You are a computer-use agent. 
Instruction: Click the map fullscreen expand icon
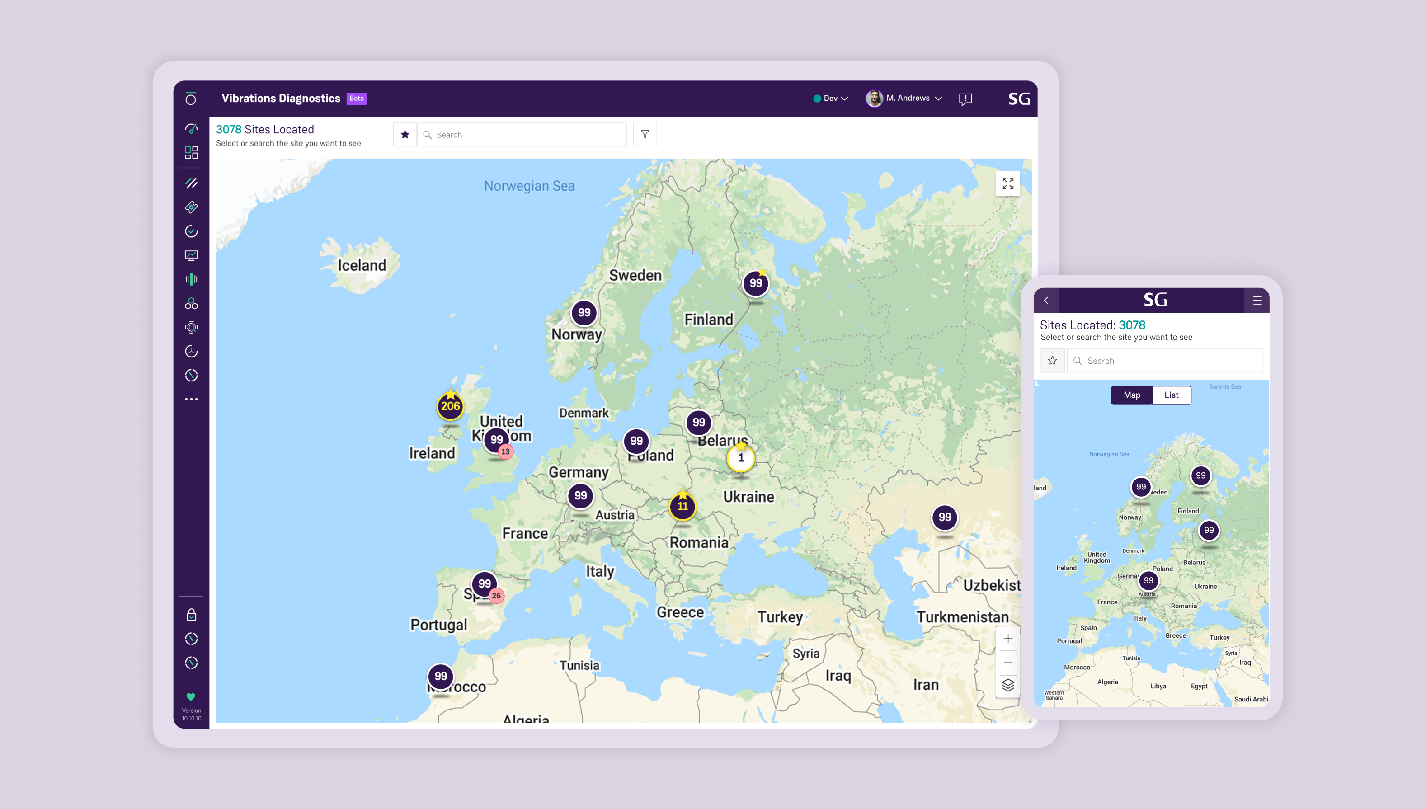click(1008, 183)
